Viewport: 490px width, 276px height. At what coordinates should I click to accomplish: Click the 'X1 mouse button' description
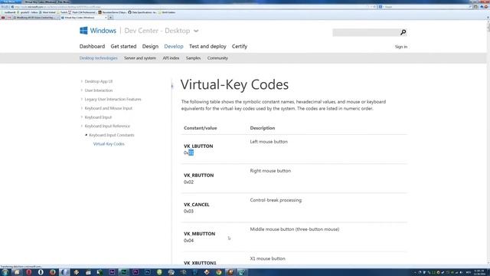[267, 258]
